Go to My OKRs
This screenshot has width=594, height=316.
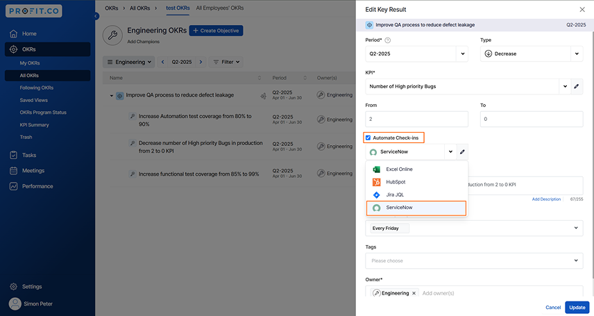click(30, 63)
